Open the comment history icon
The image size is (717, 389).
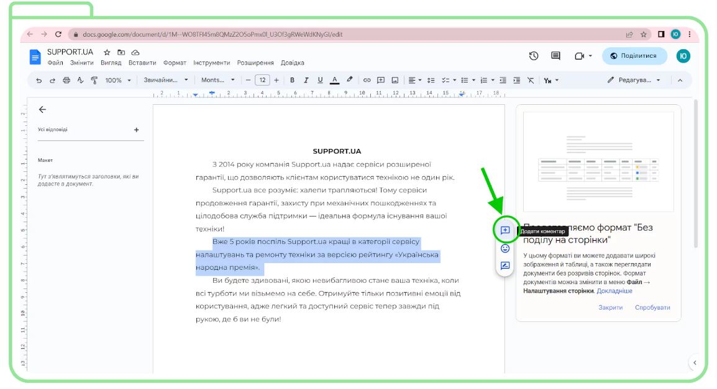[x=555, y=56]
